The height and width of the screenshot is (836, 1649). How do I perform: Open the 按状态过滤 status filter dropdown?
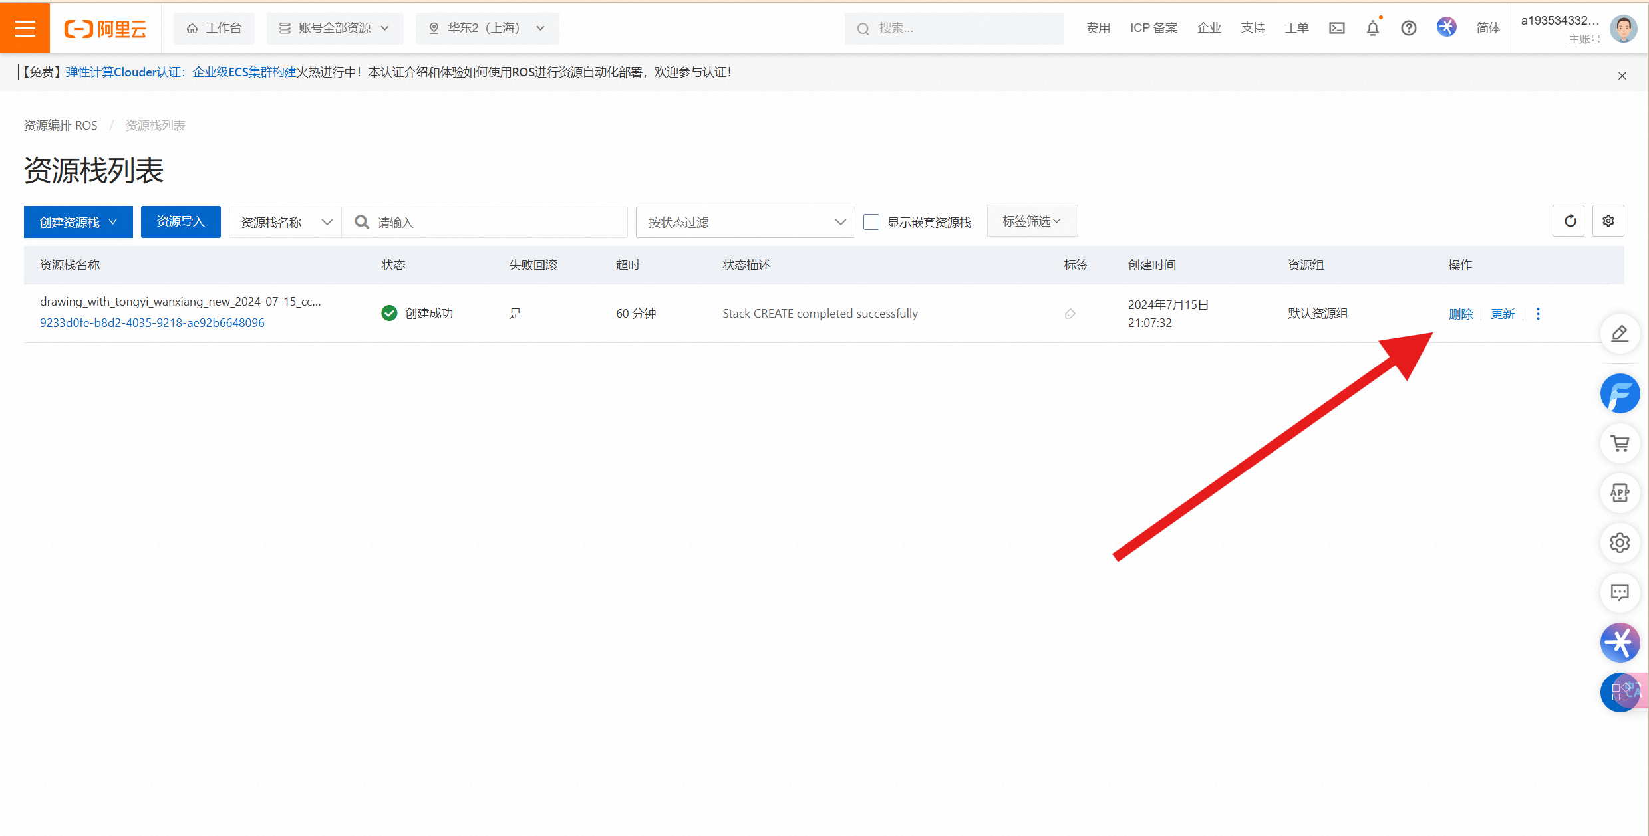[745, 222]
